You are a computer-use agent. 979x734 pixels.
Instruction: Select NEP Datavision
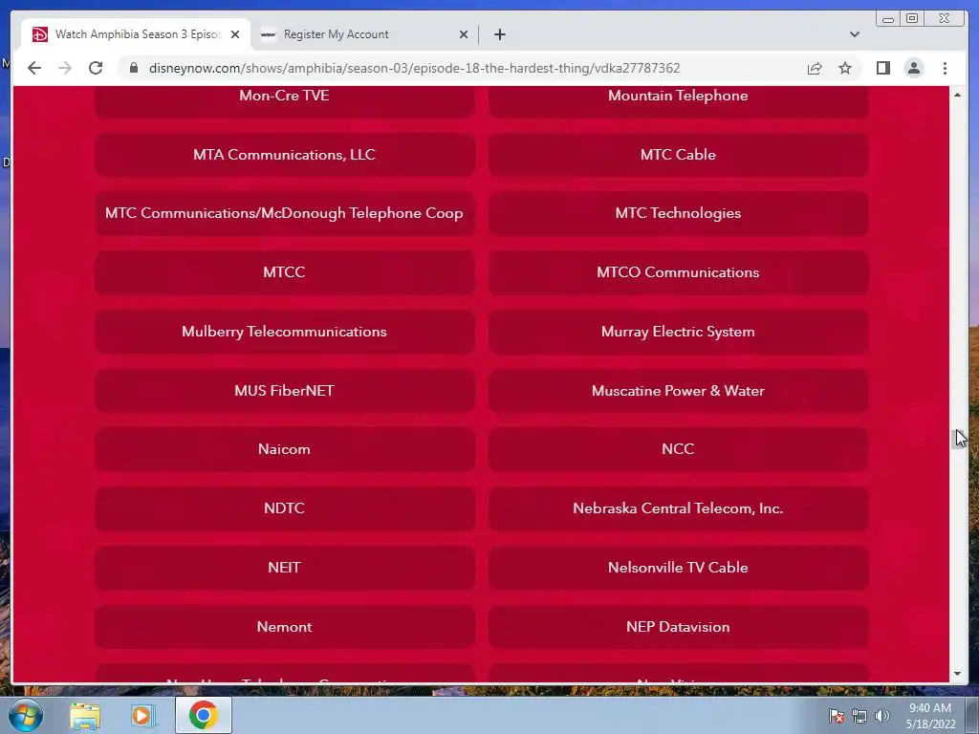678,627
